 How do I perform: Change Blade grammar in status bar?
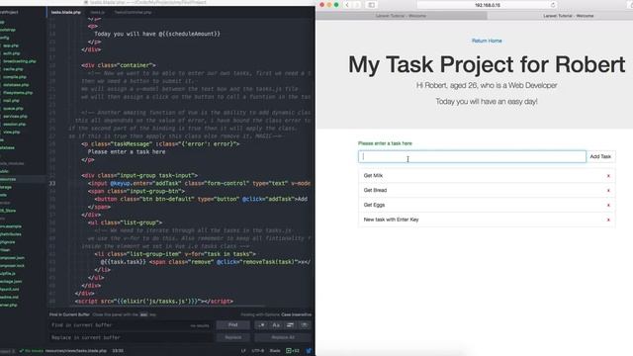coord(275,351)
